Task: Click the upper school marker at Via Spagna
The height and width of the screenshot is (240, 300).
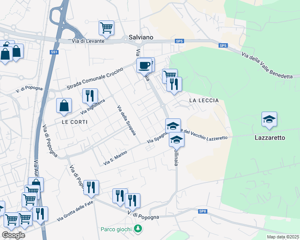Action: pos(173,126)
